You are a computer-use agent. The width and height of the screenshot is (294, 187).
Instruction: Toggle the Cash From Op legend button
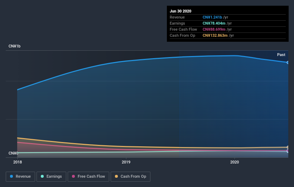coord(130,177)
